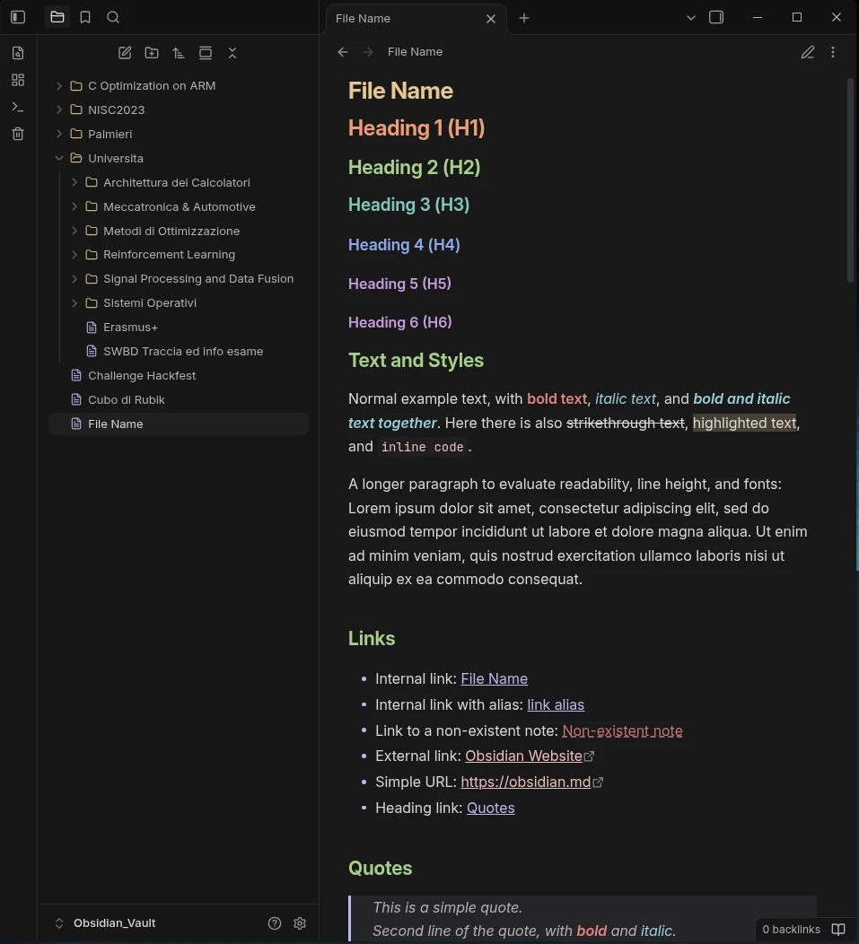Expand Architettura dei Calcolatori folder

coord(75,182)
